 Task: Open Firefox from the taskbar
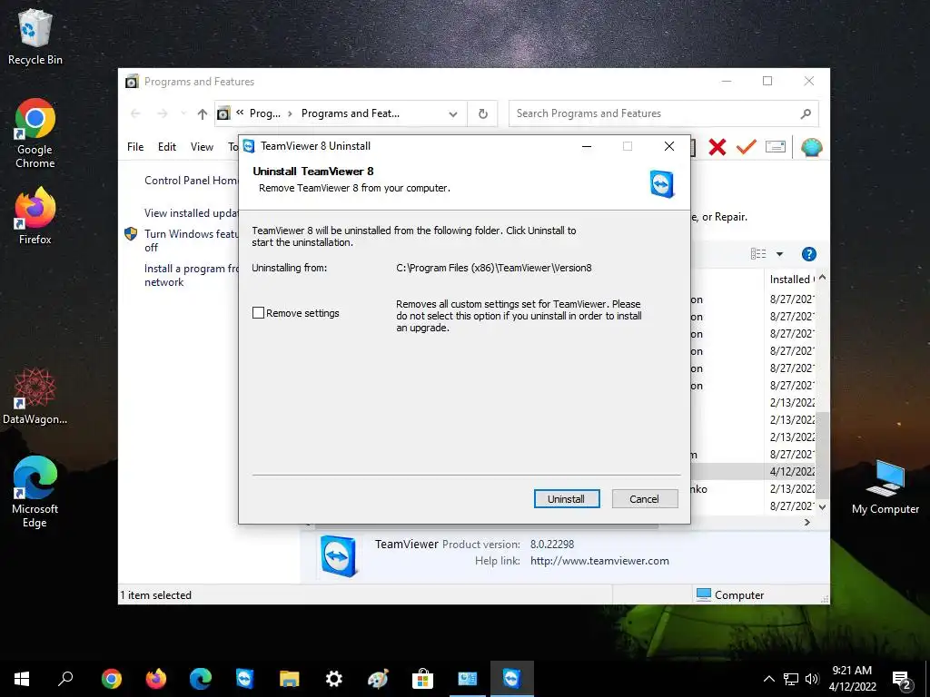(x=155, y=679)
